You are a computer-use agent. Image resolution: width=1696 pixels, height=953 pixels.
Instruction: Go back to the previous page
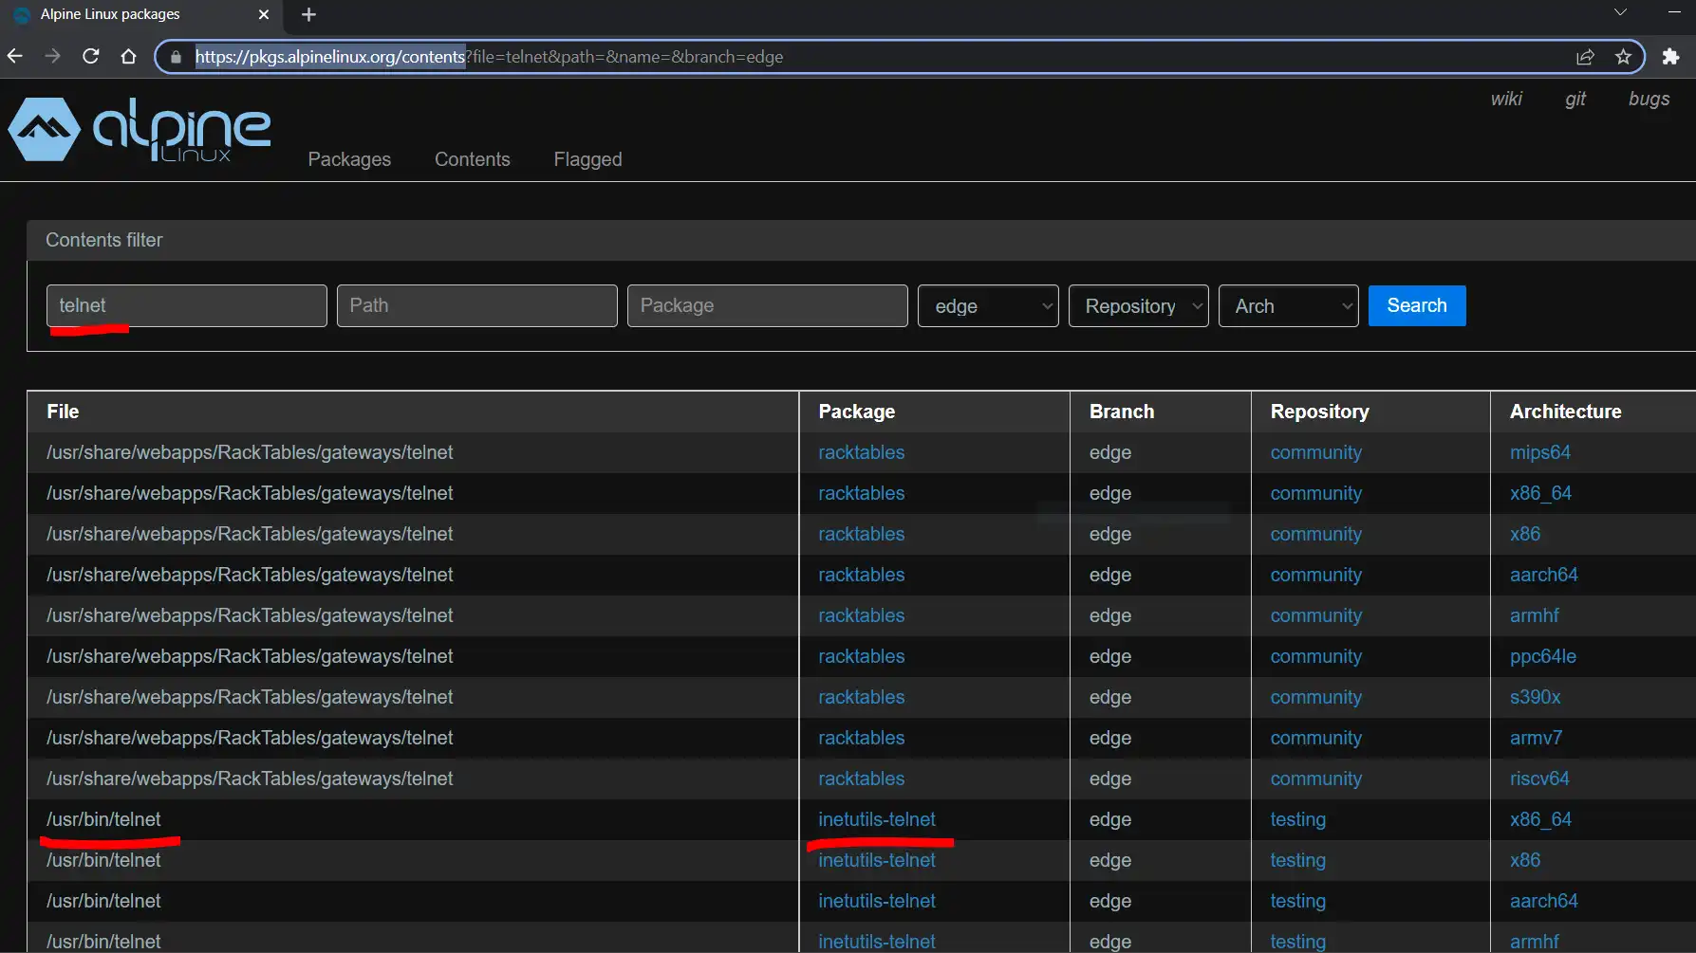15,57
